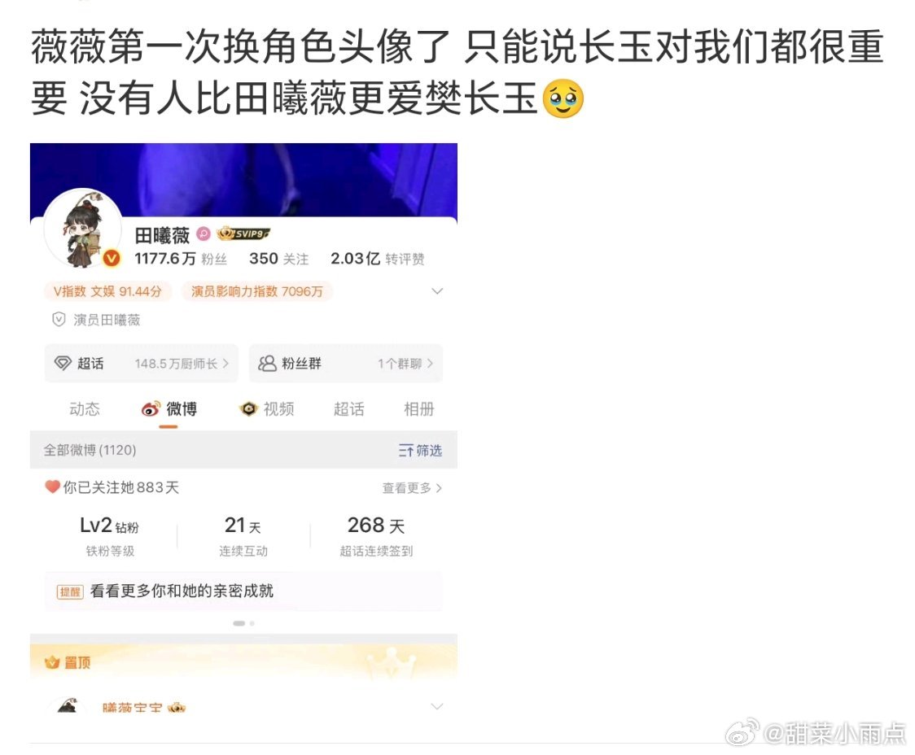Click the SVIP9 crown membership badge
915x755 pixels.
pos(243,233)
